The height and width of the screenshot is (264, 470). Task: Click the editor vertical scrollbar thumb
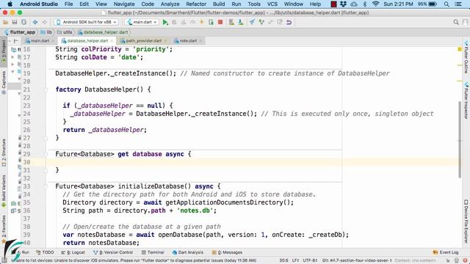coord(460,140)
